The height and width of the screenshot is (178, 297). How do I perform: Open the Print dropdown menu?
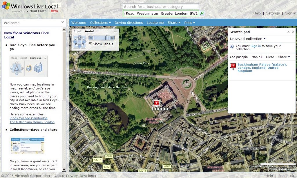tap(190, 23)
